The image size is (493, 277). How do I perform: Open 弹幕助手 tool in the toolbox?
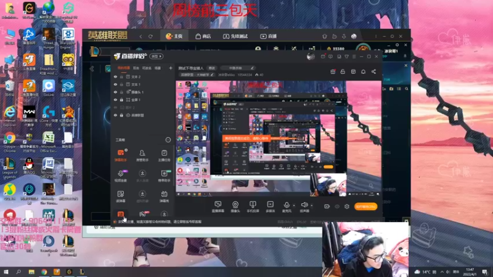120,156
